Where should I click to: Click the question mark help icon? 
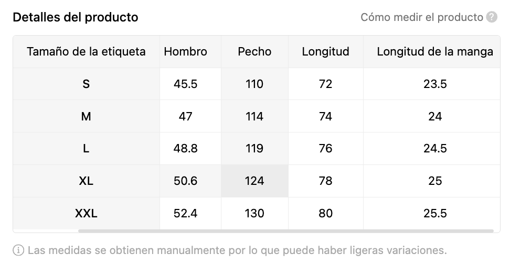click(x=492, y=17)
